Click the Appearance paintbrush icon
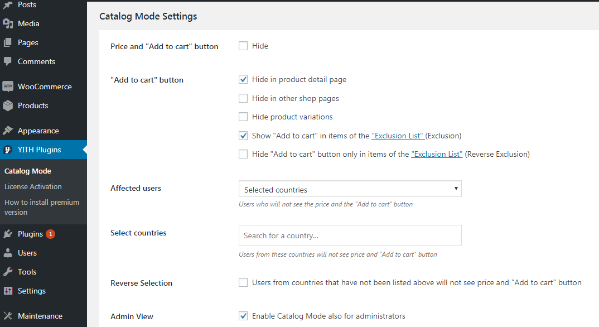The width and height of the screenshot is (599, 327). [8, 131]
